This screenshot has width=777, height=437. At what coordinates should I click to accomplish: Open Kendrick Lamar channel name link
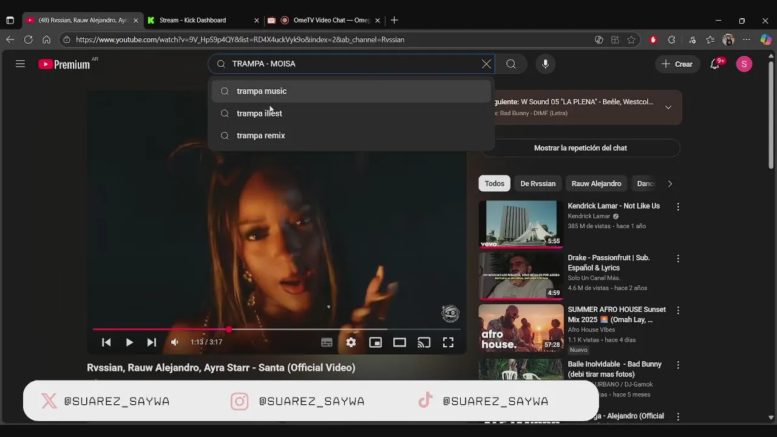[589, 216]
